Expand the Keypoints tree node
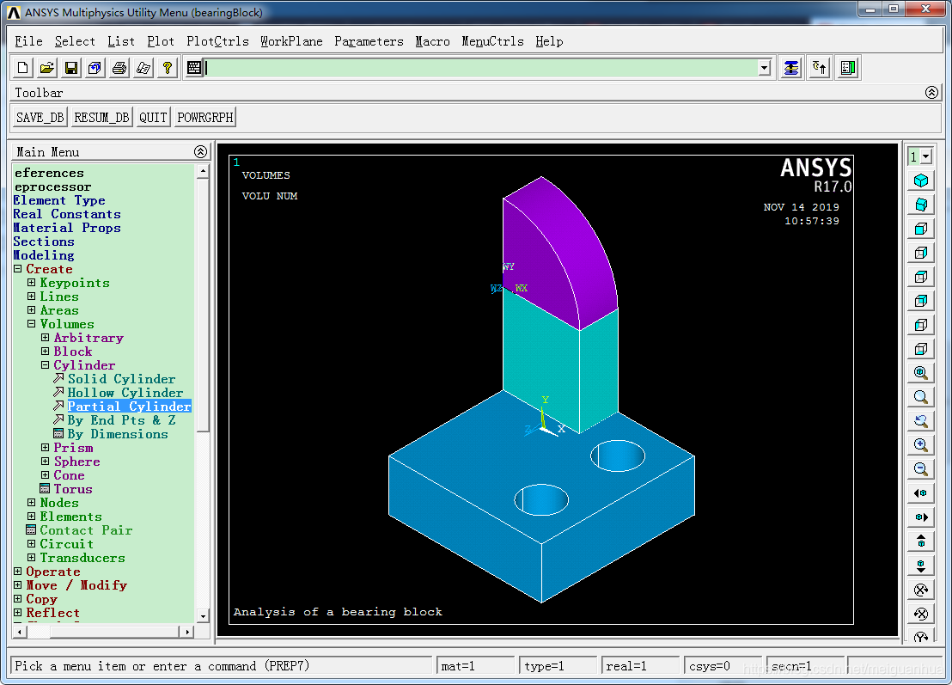 point(32,283)
